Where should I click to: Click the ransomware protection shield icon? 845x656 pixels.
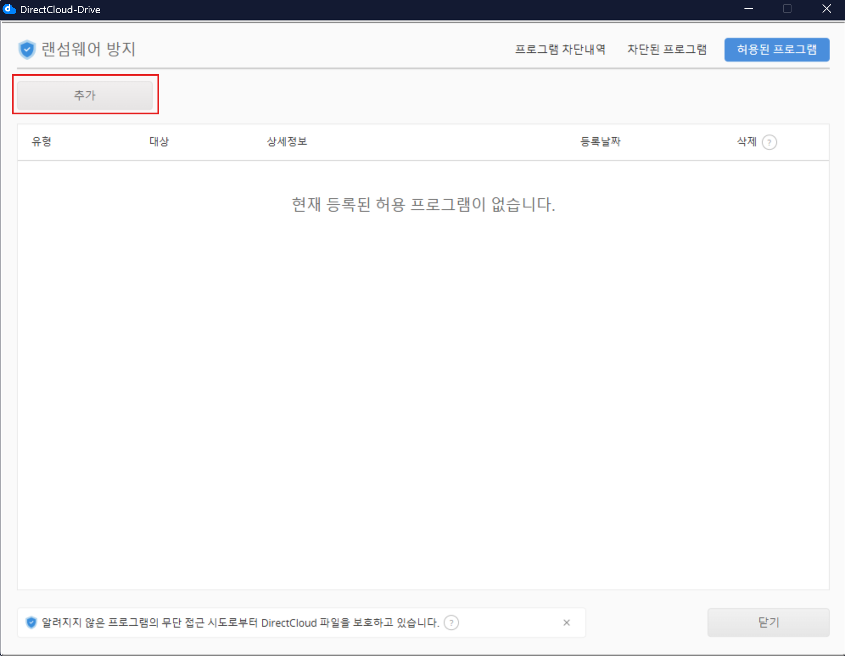pos(27,50)
